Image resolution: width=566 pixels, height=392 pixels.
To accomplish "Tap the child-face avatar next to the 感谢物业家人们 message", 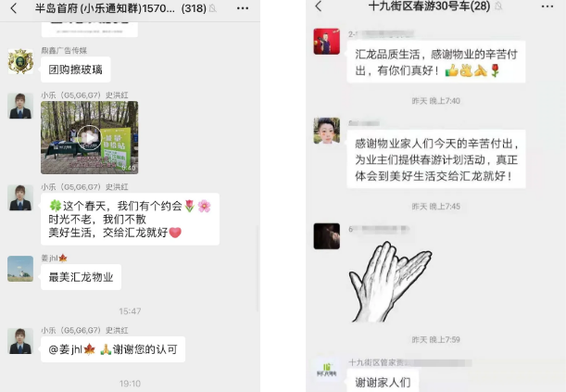I will (x=327, y=131).
